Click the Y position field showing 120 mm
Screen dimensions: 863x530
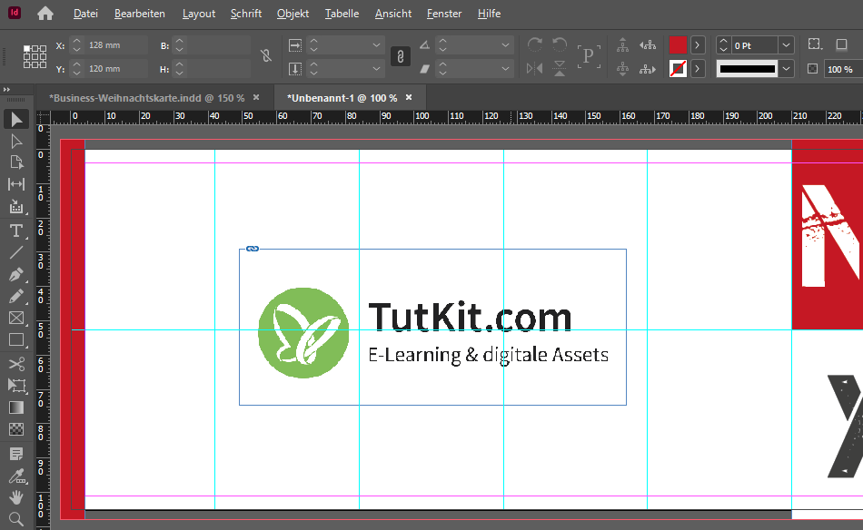[116, 69]
